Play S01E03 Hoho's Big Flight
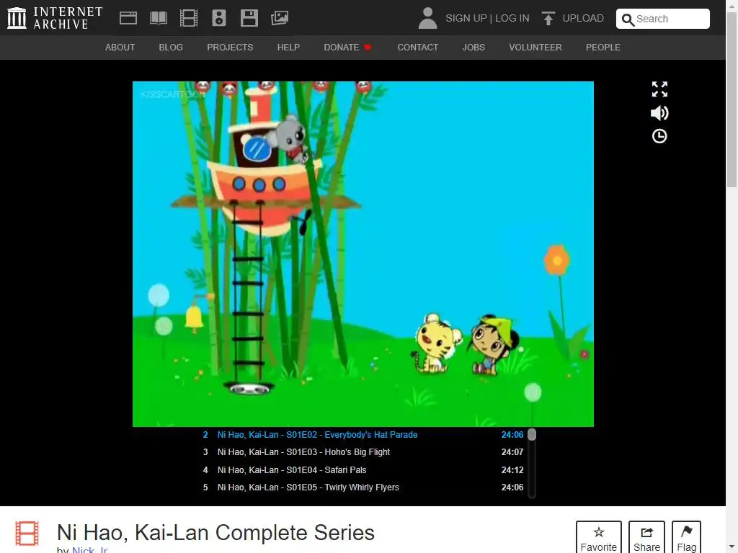The width and height of the screenshot is (738, 553). coord(363,452)
